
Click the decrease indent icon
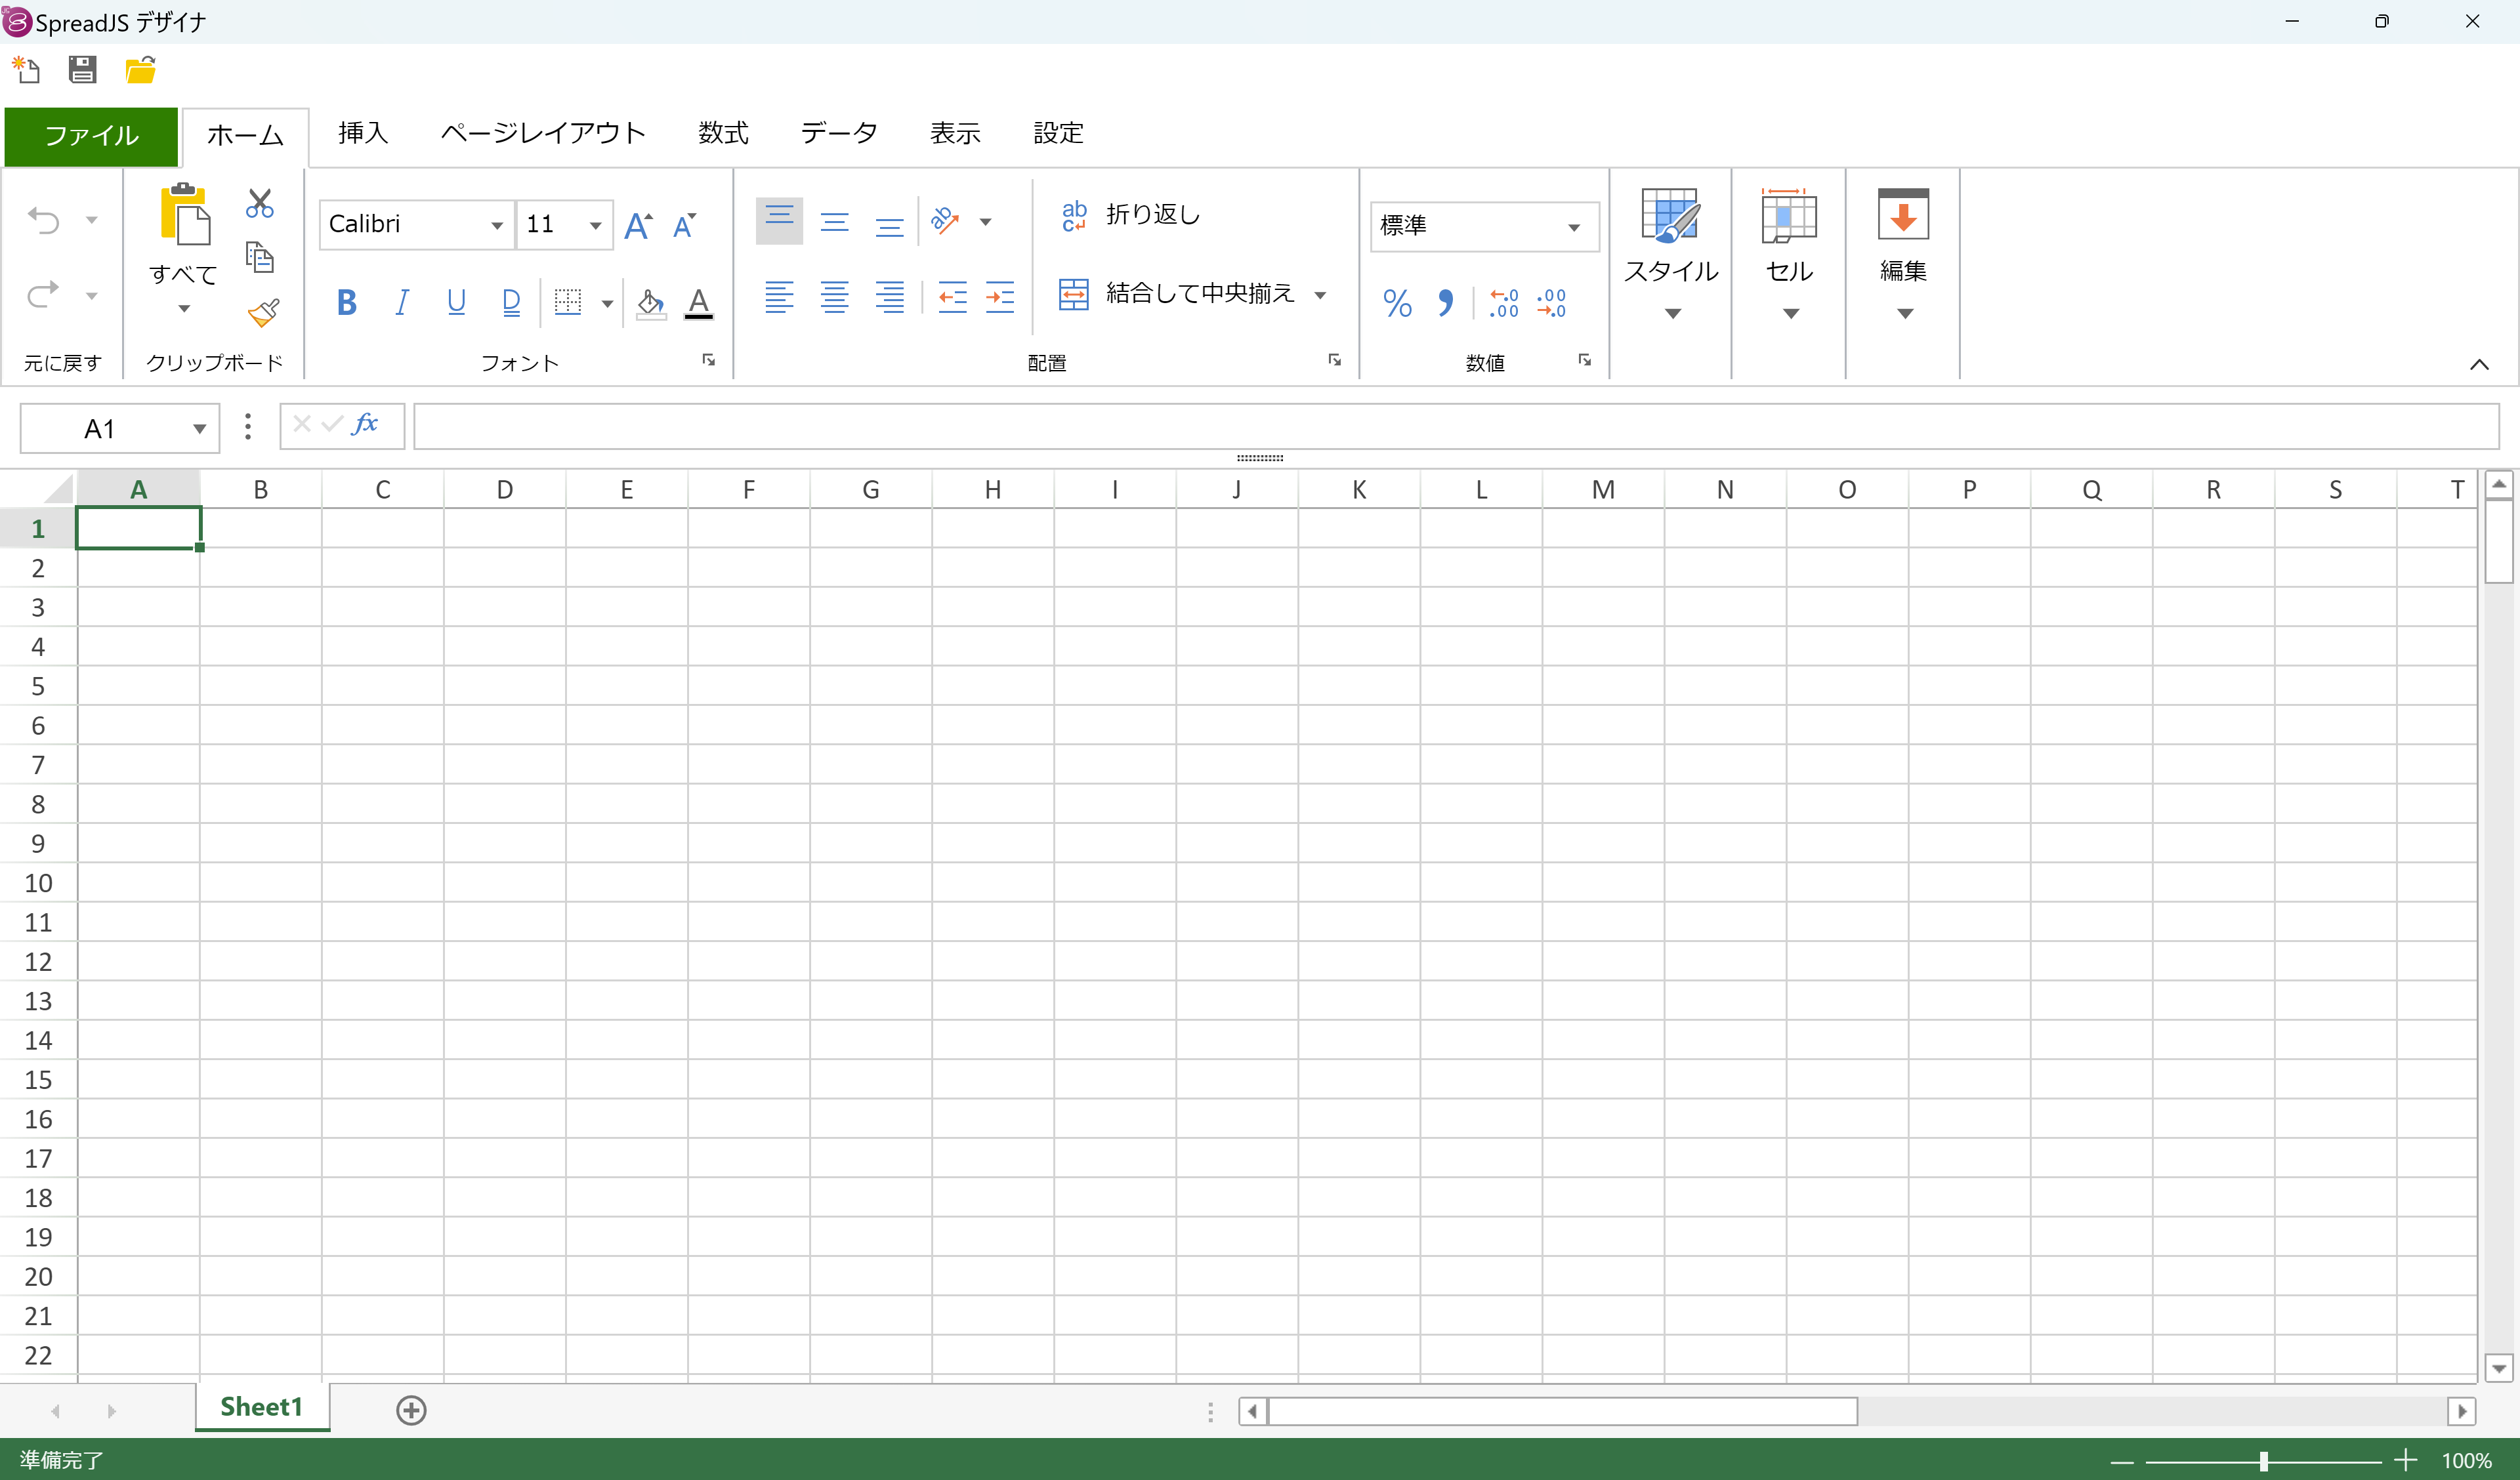point(952,297)
